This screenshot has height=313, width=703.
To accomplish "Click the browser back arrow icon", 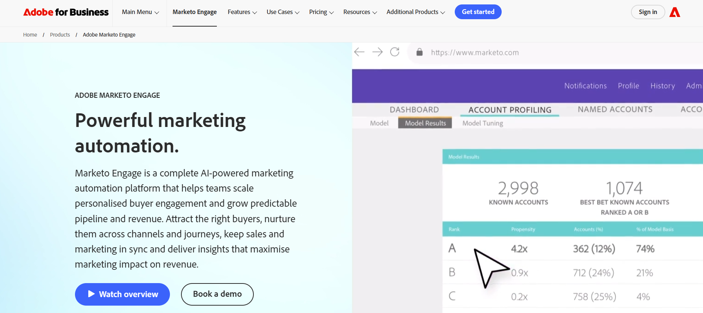I will (x=359, y=52).
